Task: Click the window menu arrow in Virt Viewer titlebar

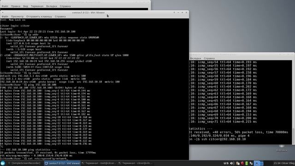Action: click(x=3, y=12)
